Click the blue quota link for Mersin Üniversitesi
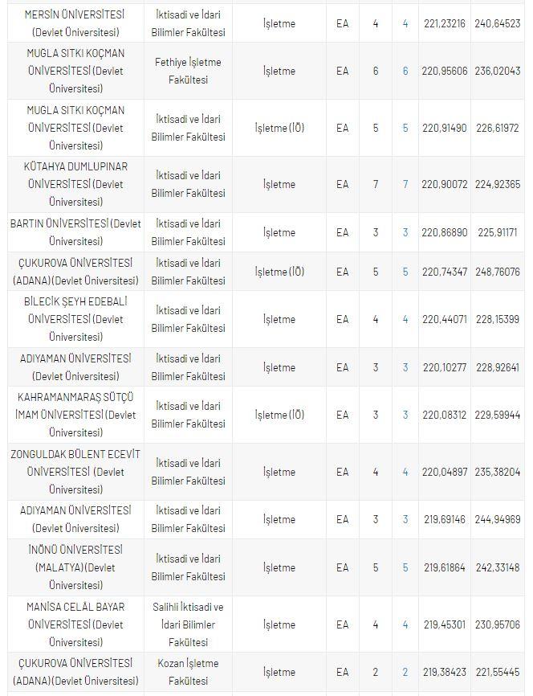This screenshot has width=533, height=696. tap(405, 24)
